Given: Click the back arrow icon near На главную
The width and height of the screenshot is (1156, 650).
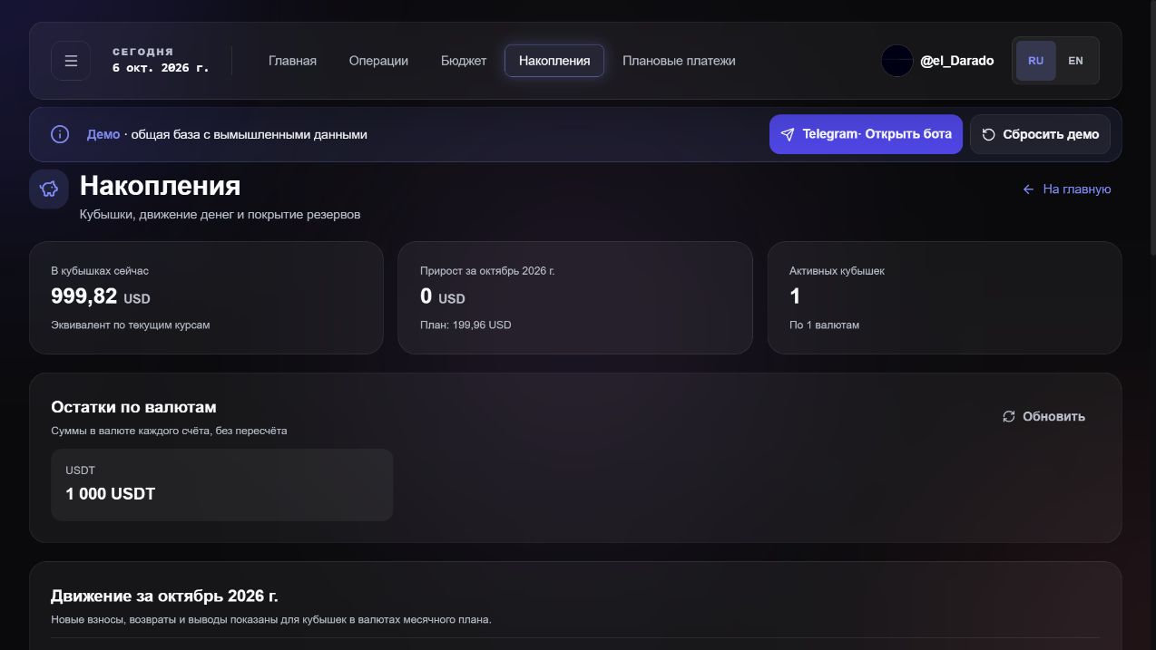Looking at the screenshot, I should (1028, 189).
